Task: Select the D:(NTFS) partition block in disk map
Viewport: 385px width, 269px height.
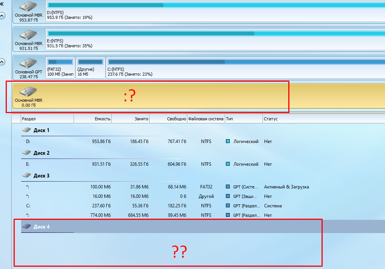Action: tap(215, 12)
